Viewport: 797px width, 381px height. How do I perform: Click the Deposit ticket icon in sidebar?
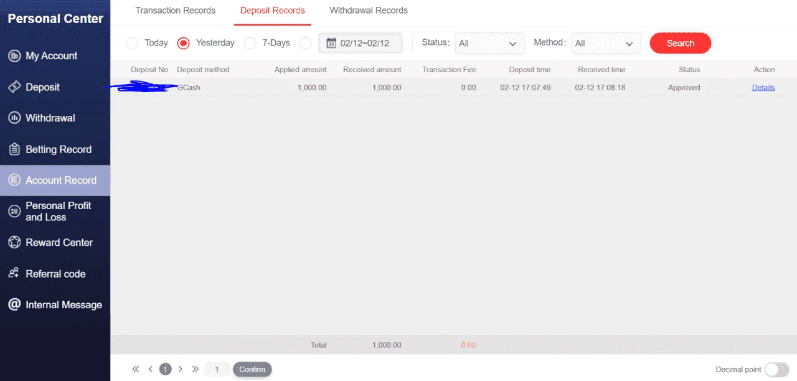[x=14, y=87]
